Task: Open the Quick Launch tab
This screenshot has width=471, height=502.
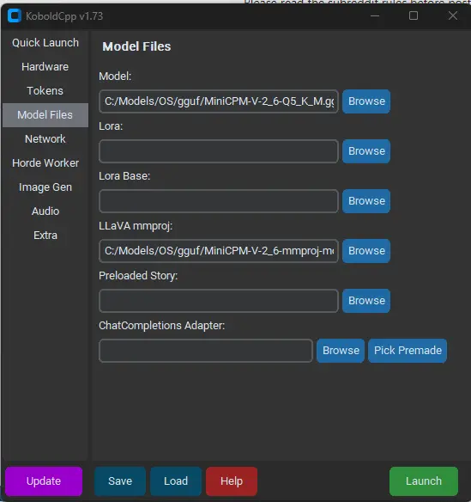Action: point(45,43)
